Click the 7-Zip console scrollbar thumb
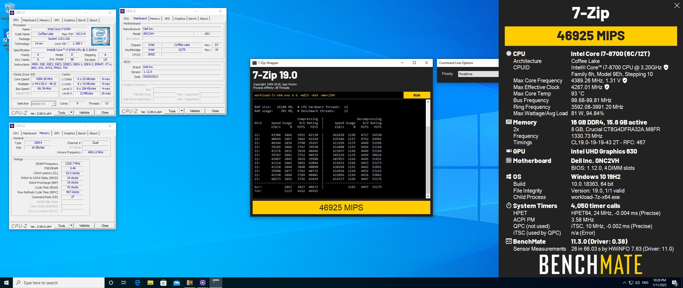This screenshot has width=683, height=288. (428, 159)
